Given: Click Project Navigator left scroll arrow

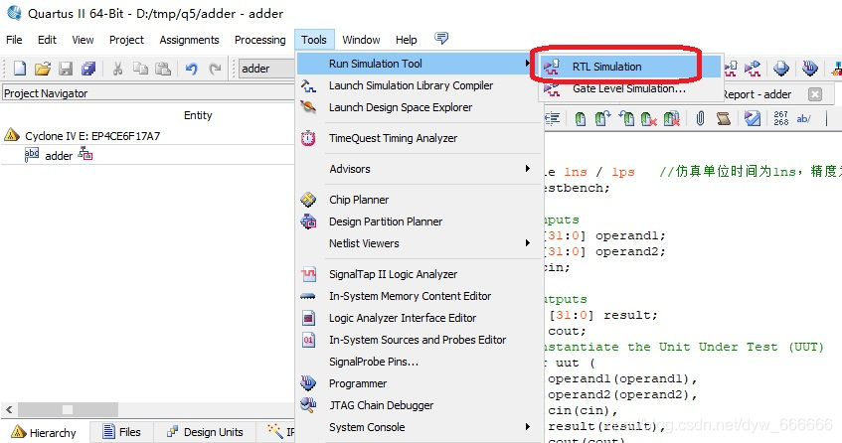Looking at the screenshot, I should 9,410.
